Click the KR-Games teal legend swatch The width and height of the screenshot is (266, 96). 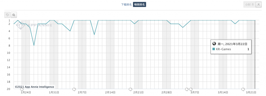pyautogui.click(x=214, y=49)
